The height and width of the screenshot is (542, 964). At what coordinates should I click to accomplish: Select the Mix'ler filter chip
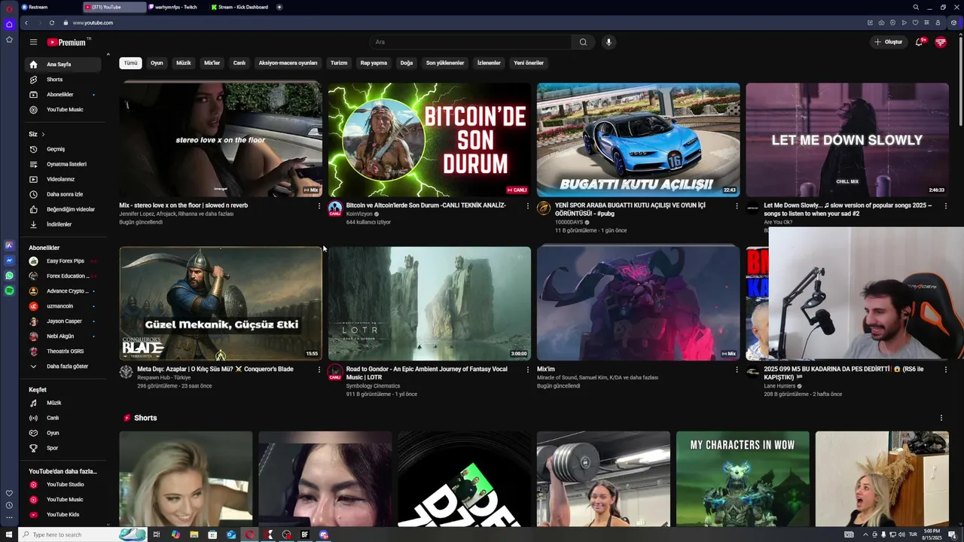pyautogui.click(x=212, y=63)
